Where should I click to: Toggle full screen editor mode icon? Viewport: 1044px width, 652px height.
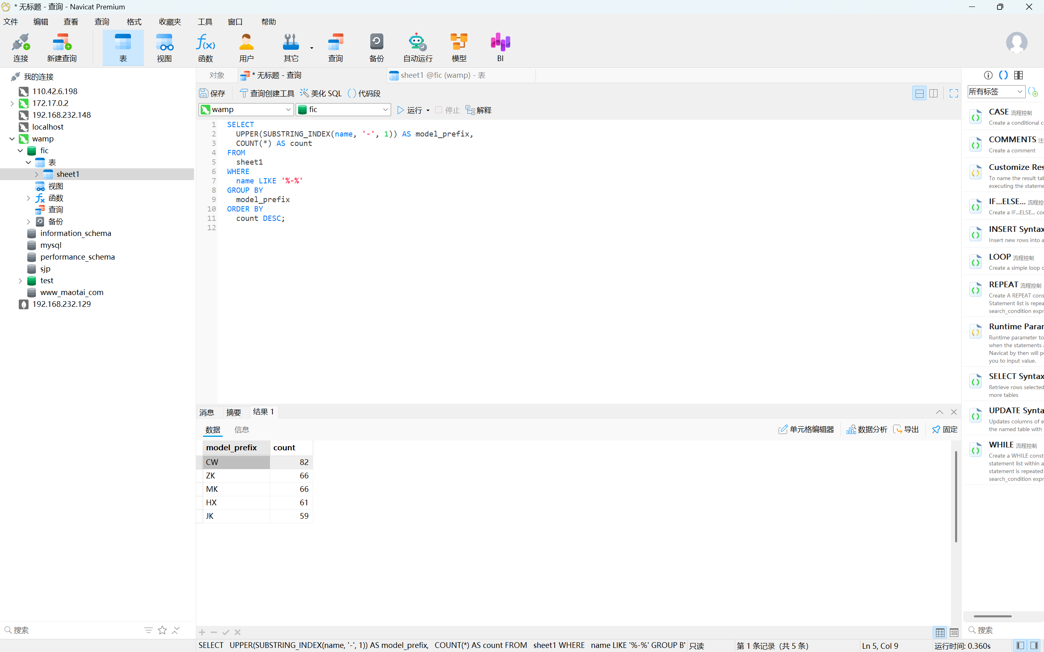953,93
